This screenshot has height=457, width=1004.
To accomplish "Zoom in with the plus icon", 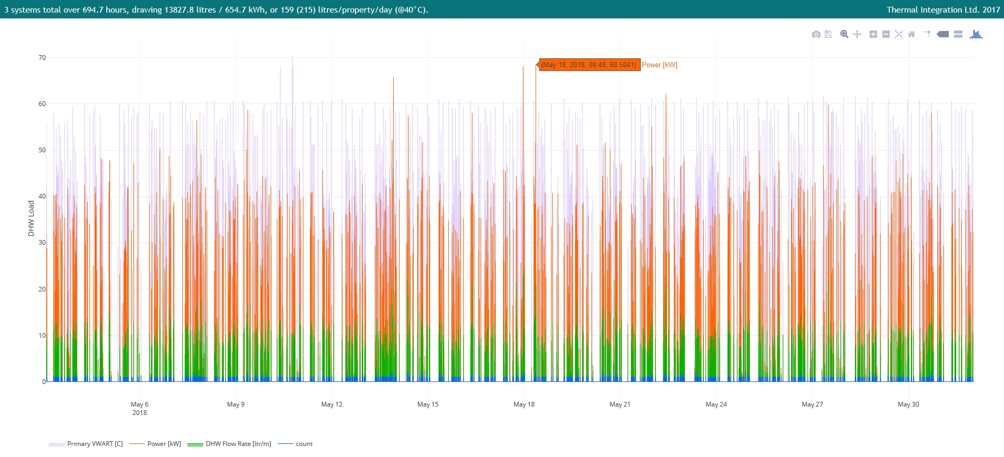I will (873, 34).
